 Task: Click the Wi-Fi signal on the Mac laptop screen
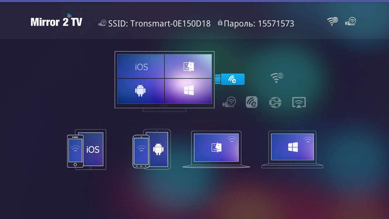pos(232,139)
